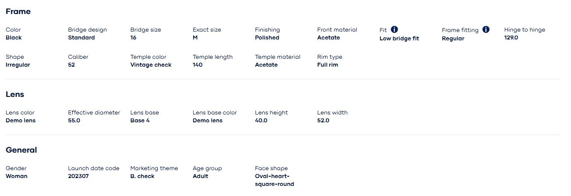Click the Full rim value
Viewport: 571px width, 196px height.
[327, 65]
